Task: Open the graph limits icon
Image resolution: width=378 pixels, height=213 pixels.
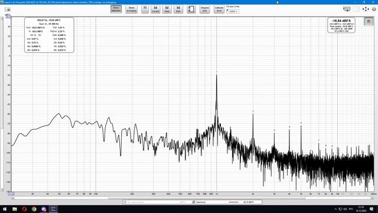Action: [x=356, y=9]
